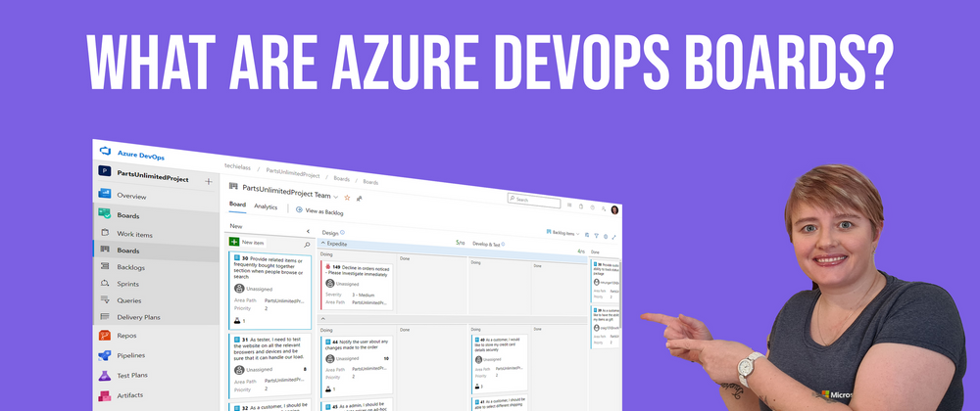Open Repos from the sidebar

125,336
